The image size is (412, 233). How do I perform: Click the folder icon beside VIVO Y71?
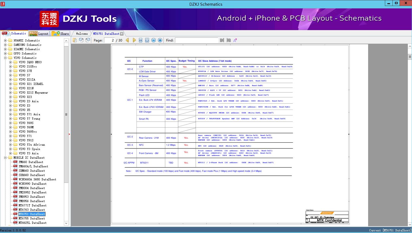(x=15, y=136)
